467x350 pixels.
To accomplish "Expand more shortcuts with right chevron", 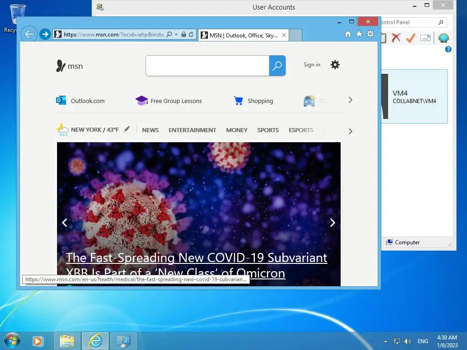I will 350,100.
